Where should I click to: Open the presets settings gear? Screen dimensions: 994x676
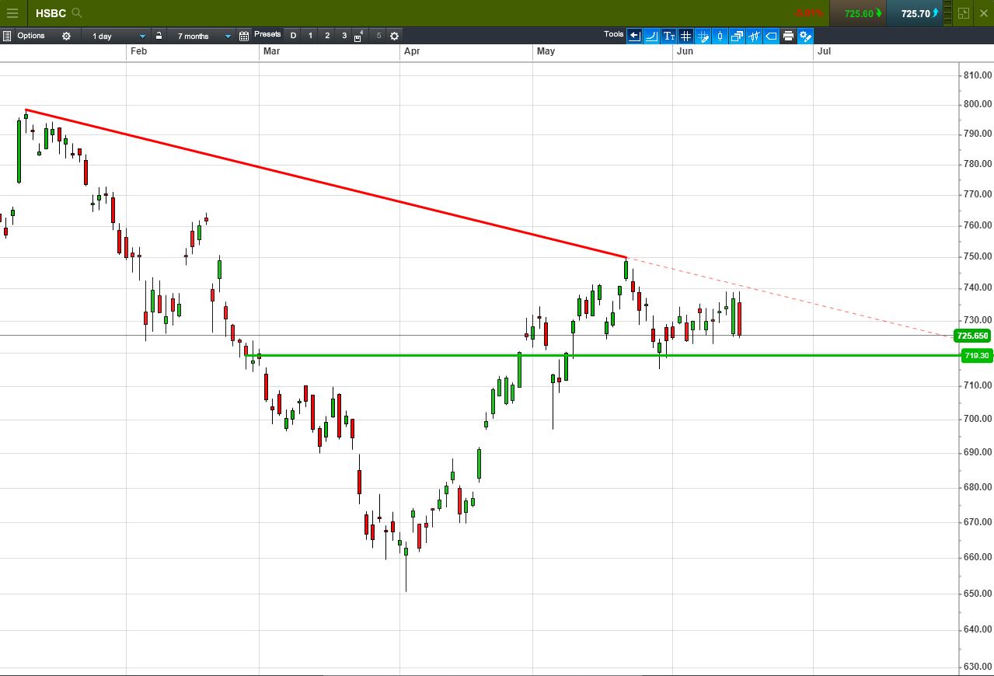pos(394,36)
